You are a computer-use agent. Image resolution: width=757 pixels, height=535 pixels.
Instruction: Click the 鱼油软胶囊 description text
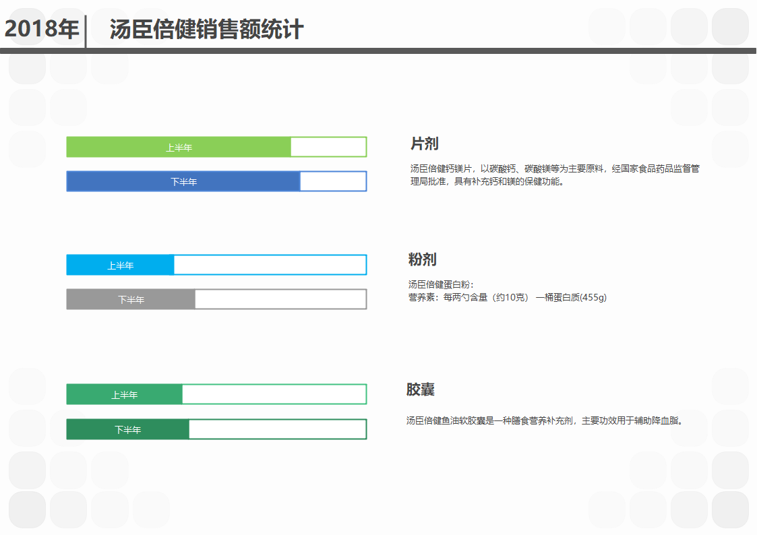pyautogui.click(x=545, y=420)
